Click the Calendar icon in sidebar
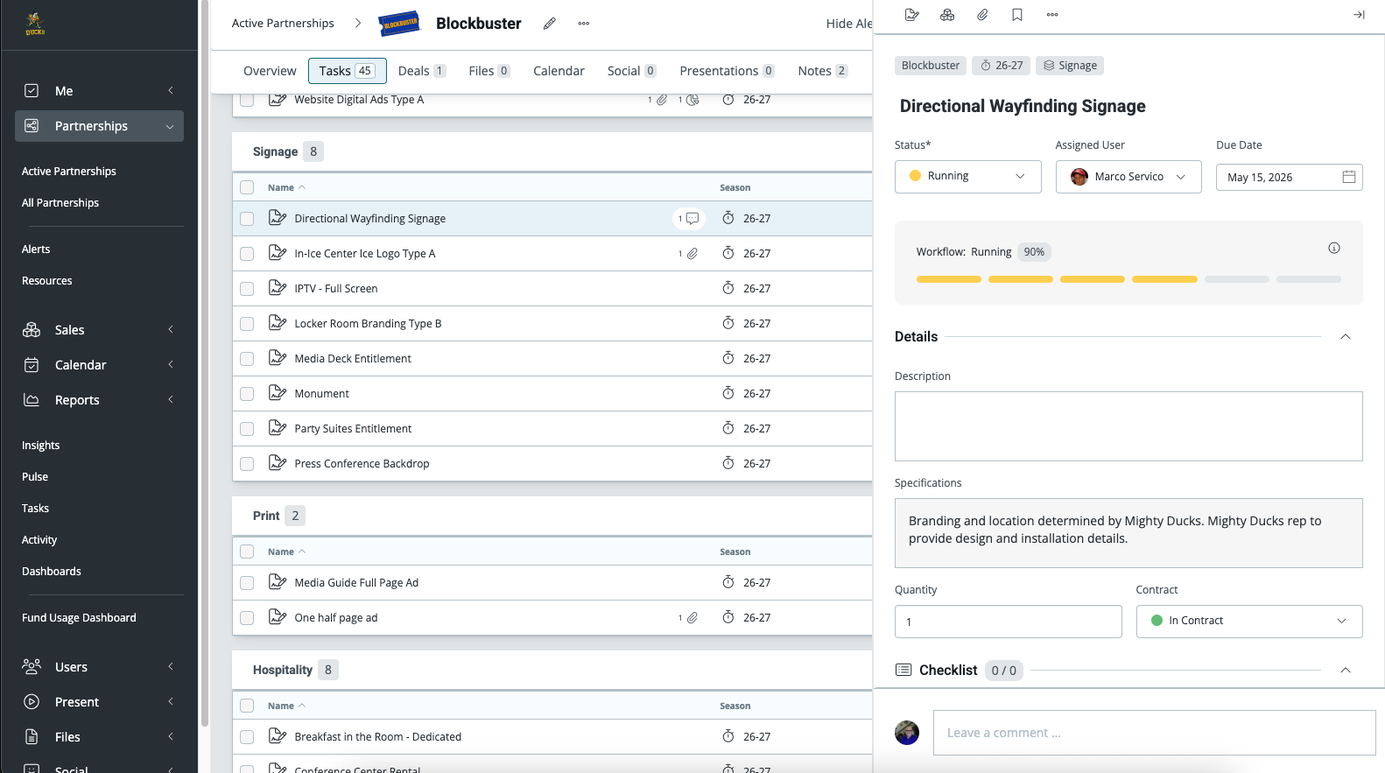The image size is (1385, 773). (x=32, y=365)
